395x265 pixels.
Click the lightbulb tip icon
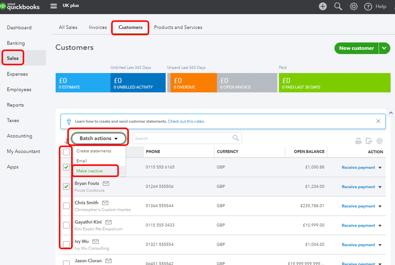(x=69, y=122)
